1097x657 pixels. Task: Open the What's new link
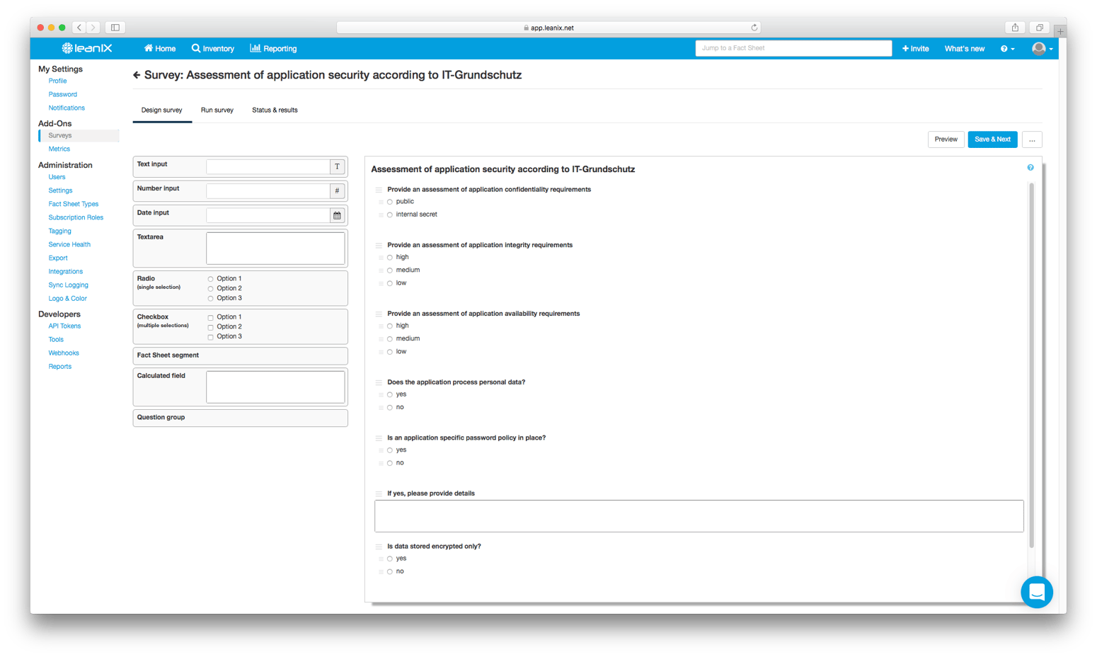click(x=964, y=48)
